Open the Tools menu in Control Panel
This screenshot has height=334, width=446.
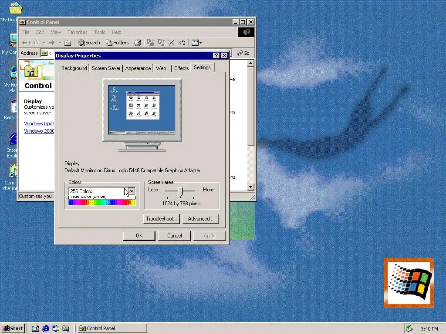100,32
